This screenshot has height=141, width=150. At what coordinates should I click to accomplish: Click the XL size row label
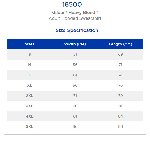pos(30,85)
